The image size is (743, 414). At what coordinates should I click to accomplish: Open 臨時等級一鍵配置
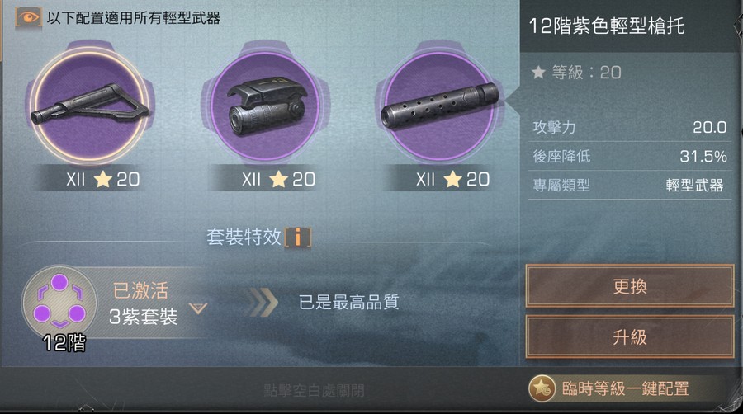(626, 388)
